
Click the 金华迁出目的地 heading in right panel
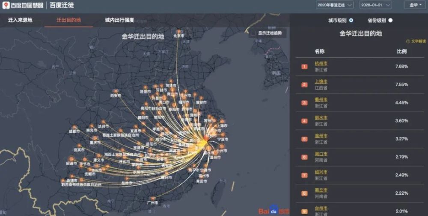click(360, 33)
